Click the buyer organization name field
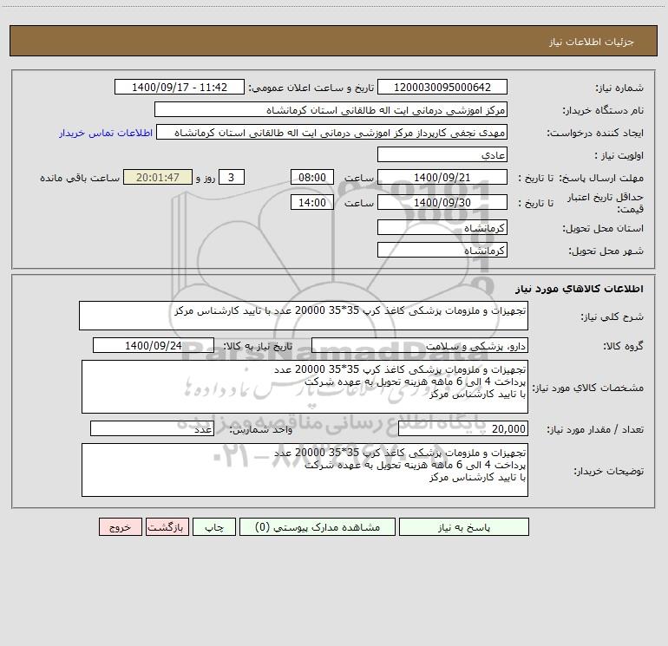668x646 pixels. coord(331,109)
